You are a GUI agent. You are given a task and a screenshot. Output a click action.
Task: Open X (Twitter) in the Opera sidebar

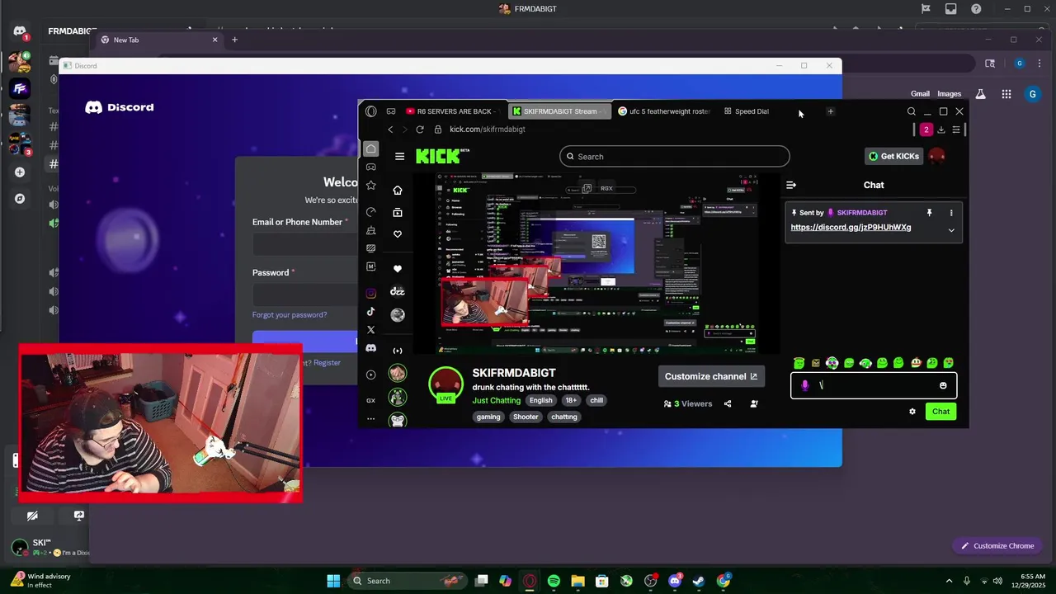coord(371,330)
